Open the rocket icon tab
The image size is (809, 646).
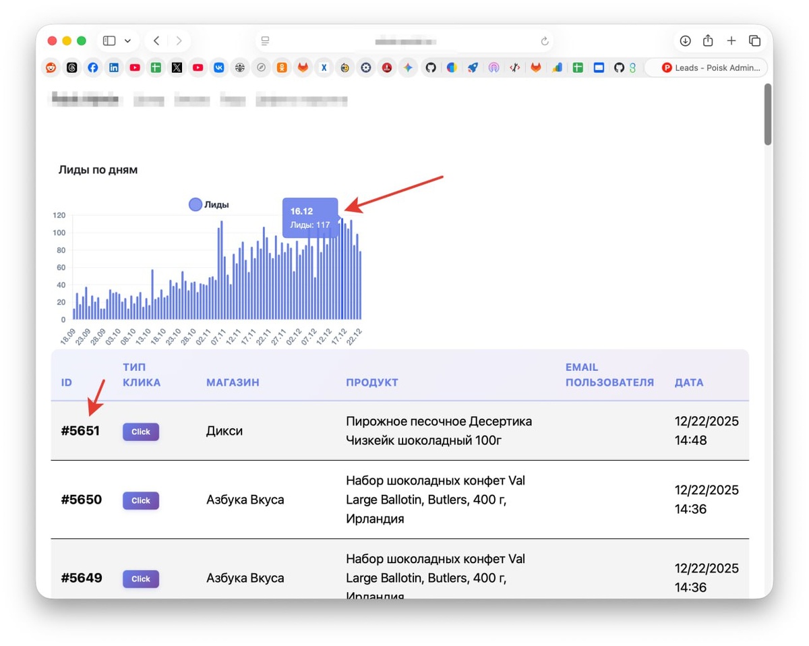tap(473, 67)
